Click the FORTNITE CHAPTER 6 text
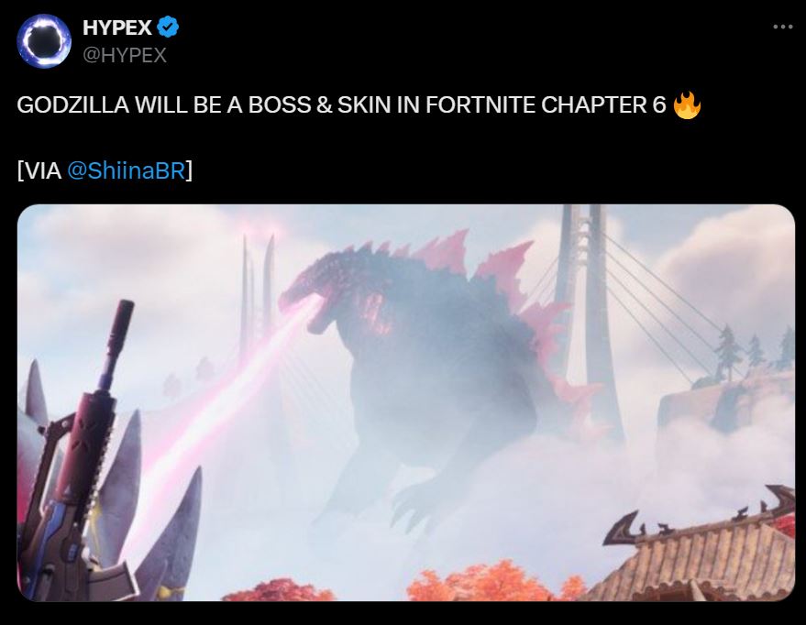The height and width of the screenshot is (625, 806). (x=546, y=105)
